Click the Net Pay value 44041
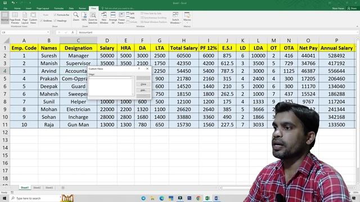Screen dimensions: 360x202 click(308, 56)
